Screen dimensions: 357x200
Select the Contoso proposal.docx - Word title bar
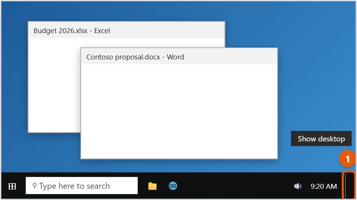click(x=179, y=56)
